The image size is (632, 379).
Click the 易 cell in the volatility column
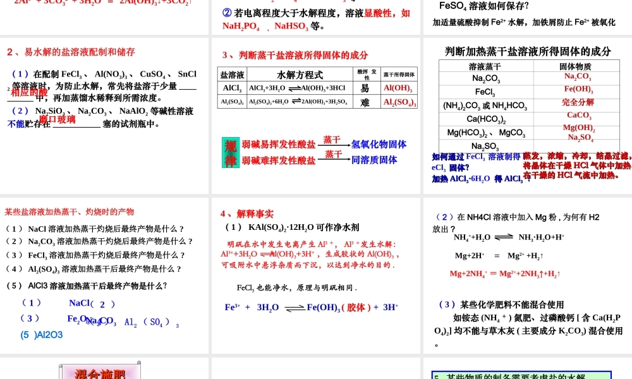(x=365, y=88)
